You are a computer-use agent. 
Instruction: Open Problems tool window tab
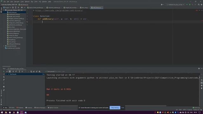tap(20, 108)
